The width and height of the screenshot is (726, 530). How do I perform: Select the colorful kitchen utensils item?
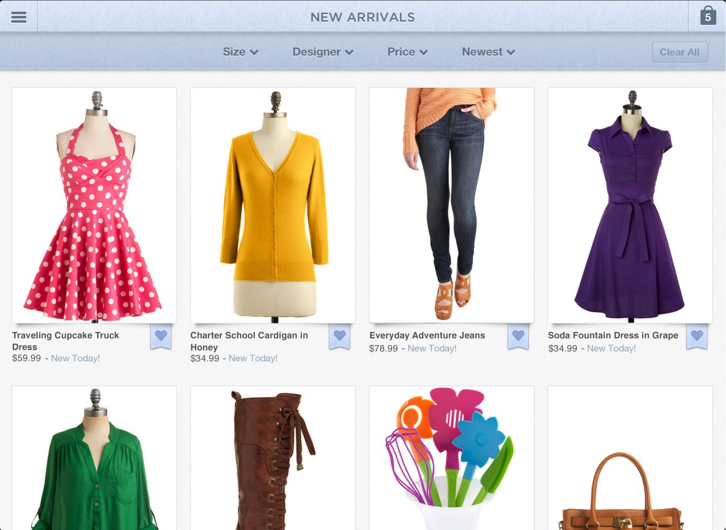tap(451, 459)
